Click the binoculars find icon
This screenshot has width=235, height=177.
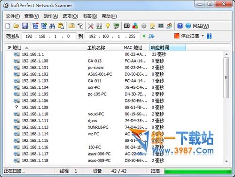[x=52, y=26]
